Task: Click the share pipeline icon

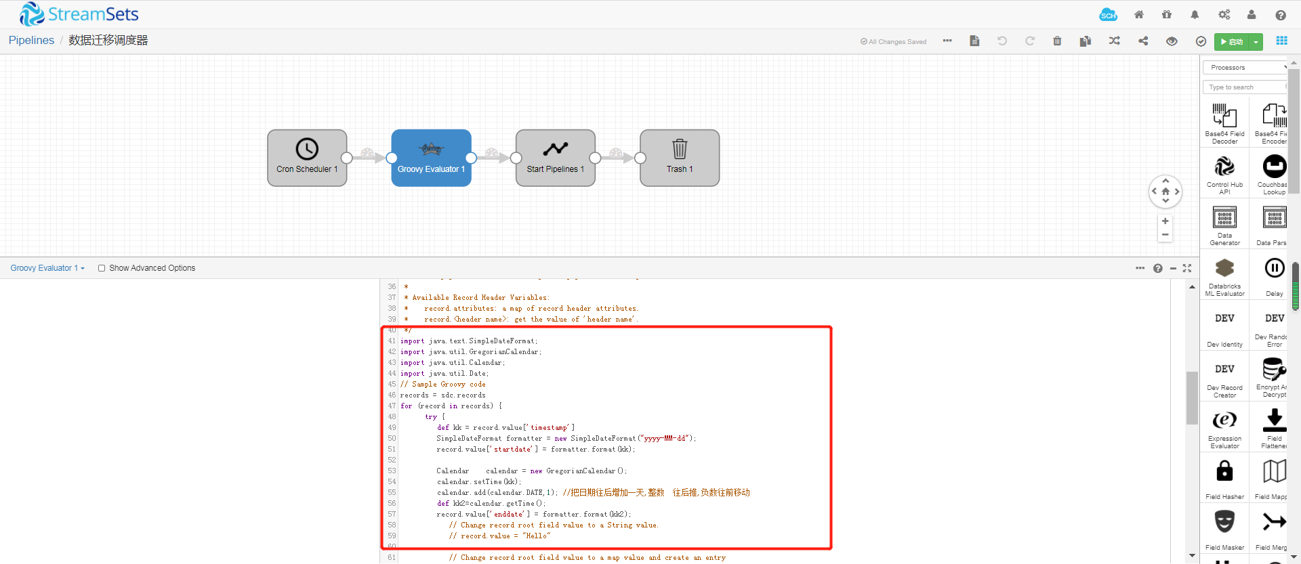Action: pos(1143,41)
